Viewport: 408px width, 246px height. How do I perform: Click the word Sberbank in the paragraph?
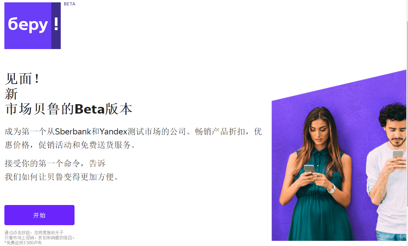(x=73, y=131)
